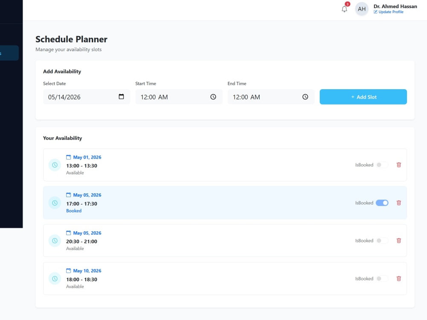
Task: Click clock icon of 17:00 - 17:30 slot
Action: 55,203
